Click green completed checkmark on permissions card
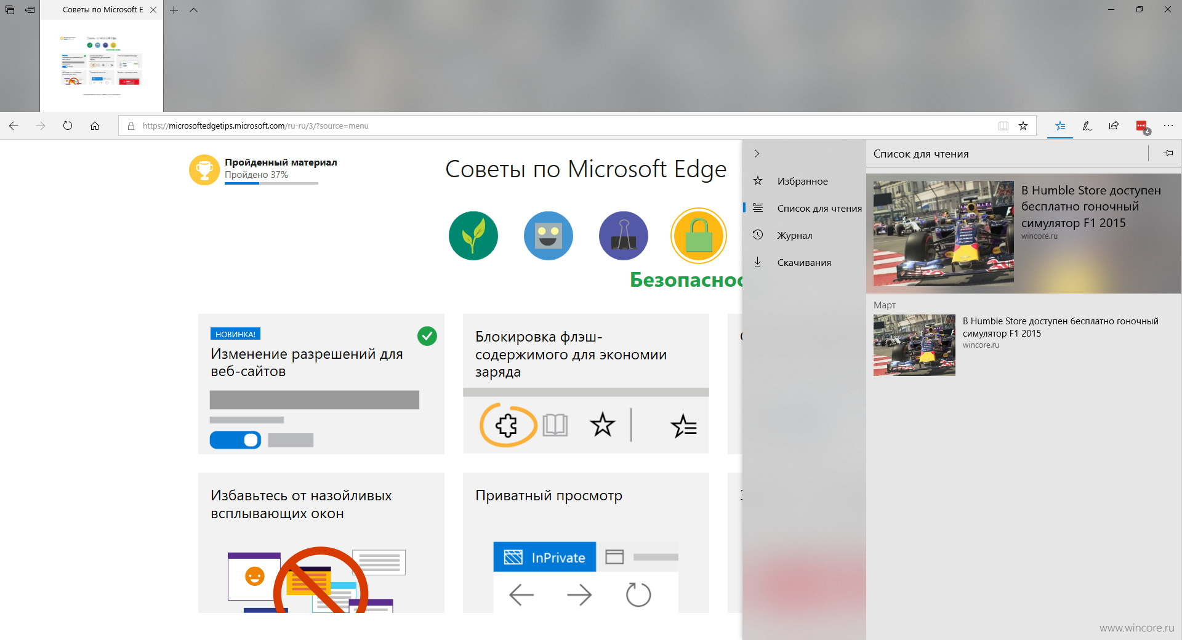The width and height of the screenshot is (1182, 640). tap(427, 336)
